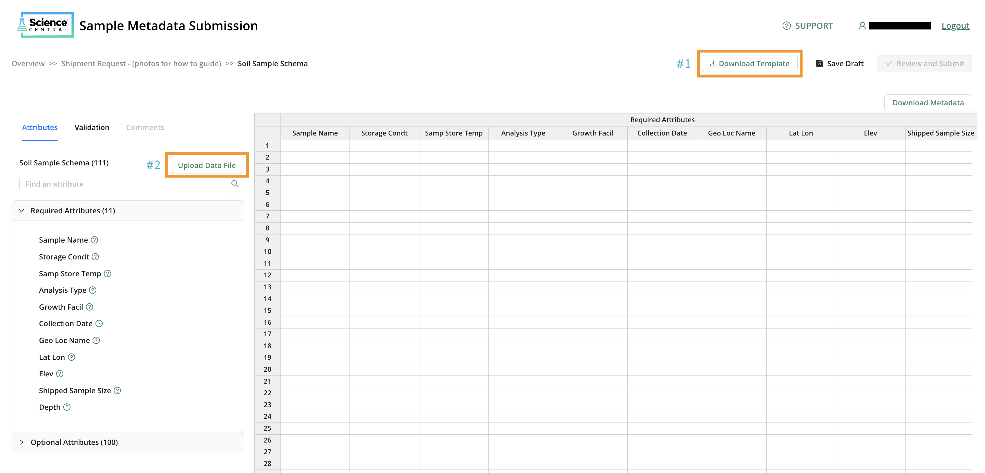Switch to the Validation tab
The height and width of the screenshot is (473, 985).
(x=92, y=127)
